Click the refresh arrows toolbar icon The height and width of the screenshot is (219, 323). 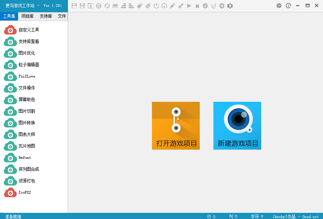tap(107, 6)
